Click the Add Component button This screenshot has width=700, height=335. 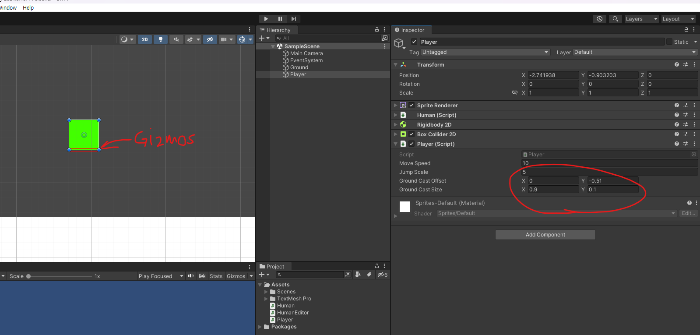(x=545, y=235)
